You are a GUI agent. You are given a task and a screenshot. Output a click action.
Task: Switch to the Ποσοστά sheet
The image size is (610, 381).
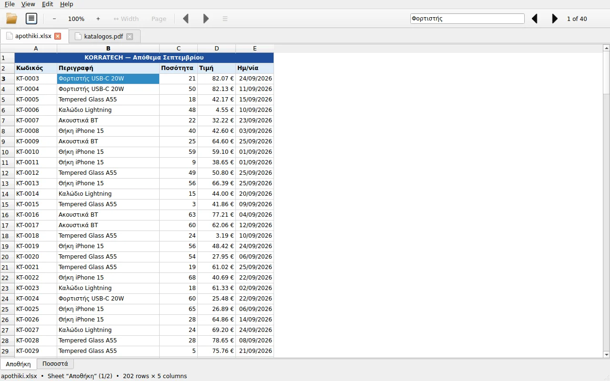(55, 363)
